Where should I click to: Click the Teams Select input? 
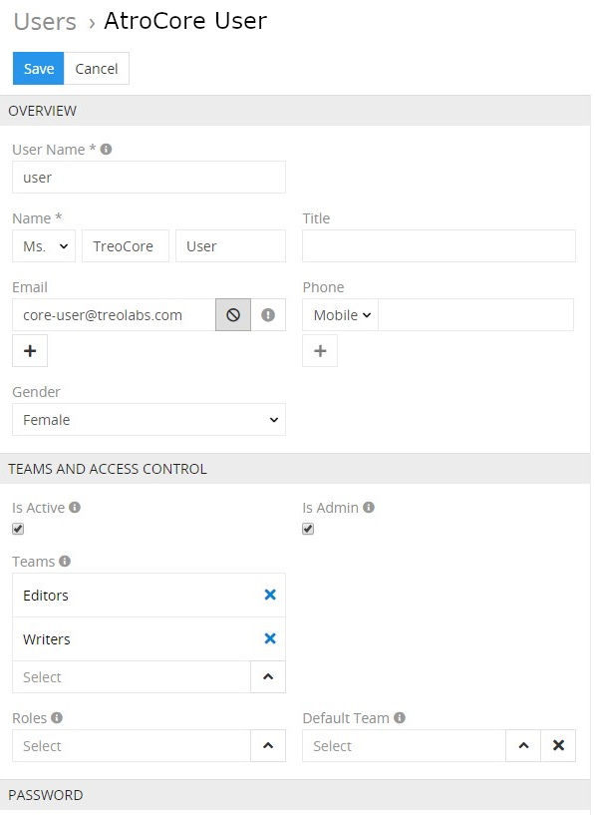coord(132,676)
